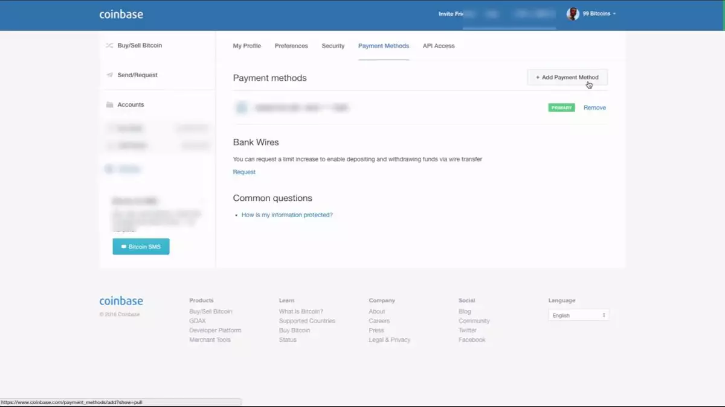The image size is (725, 407).
Task: Switch to Security tab
Action: pos(333,46)
